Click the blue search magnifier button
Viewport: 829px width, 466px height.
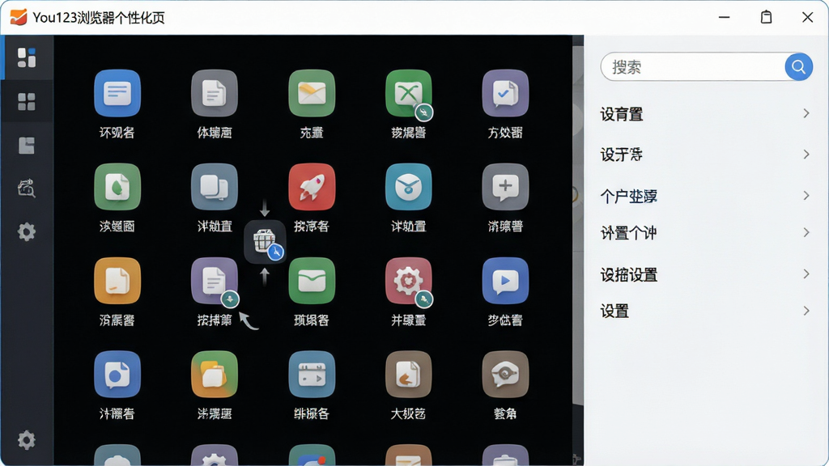coord(798,66)
